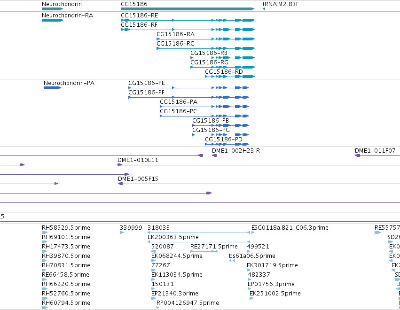Select EST EK068244.5prime

tap(177, 256)
